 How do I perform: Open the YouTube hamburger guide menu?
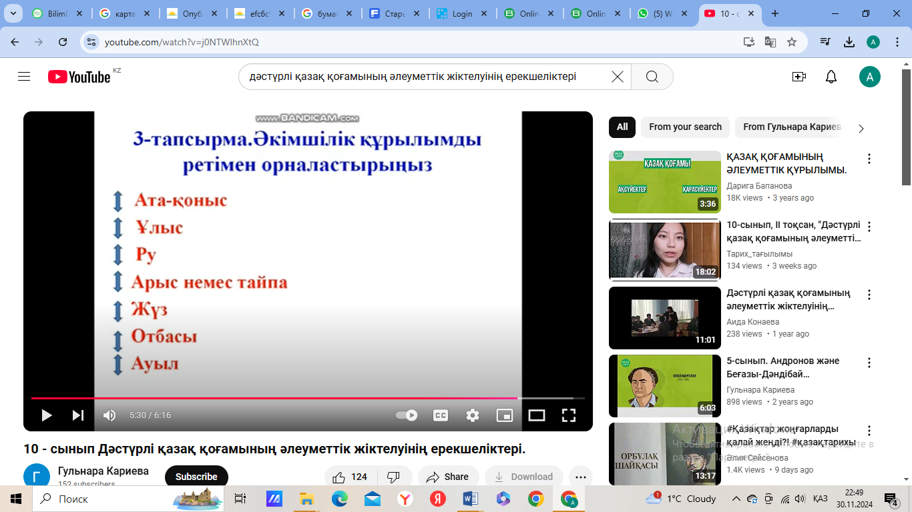coord(24,77)
